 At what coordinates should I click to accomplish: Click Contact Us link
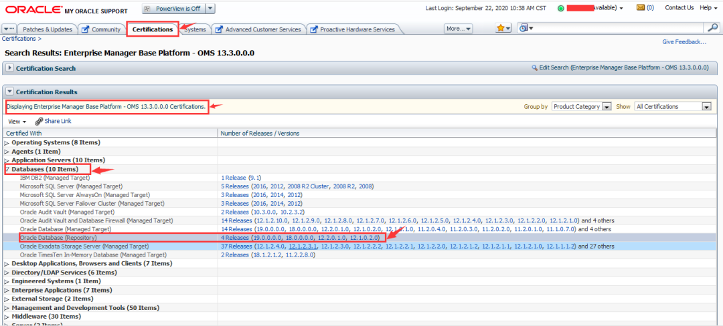click(679, 8)
